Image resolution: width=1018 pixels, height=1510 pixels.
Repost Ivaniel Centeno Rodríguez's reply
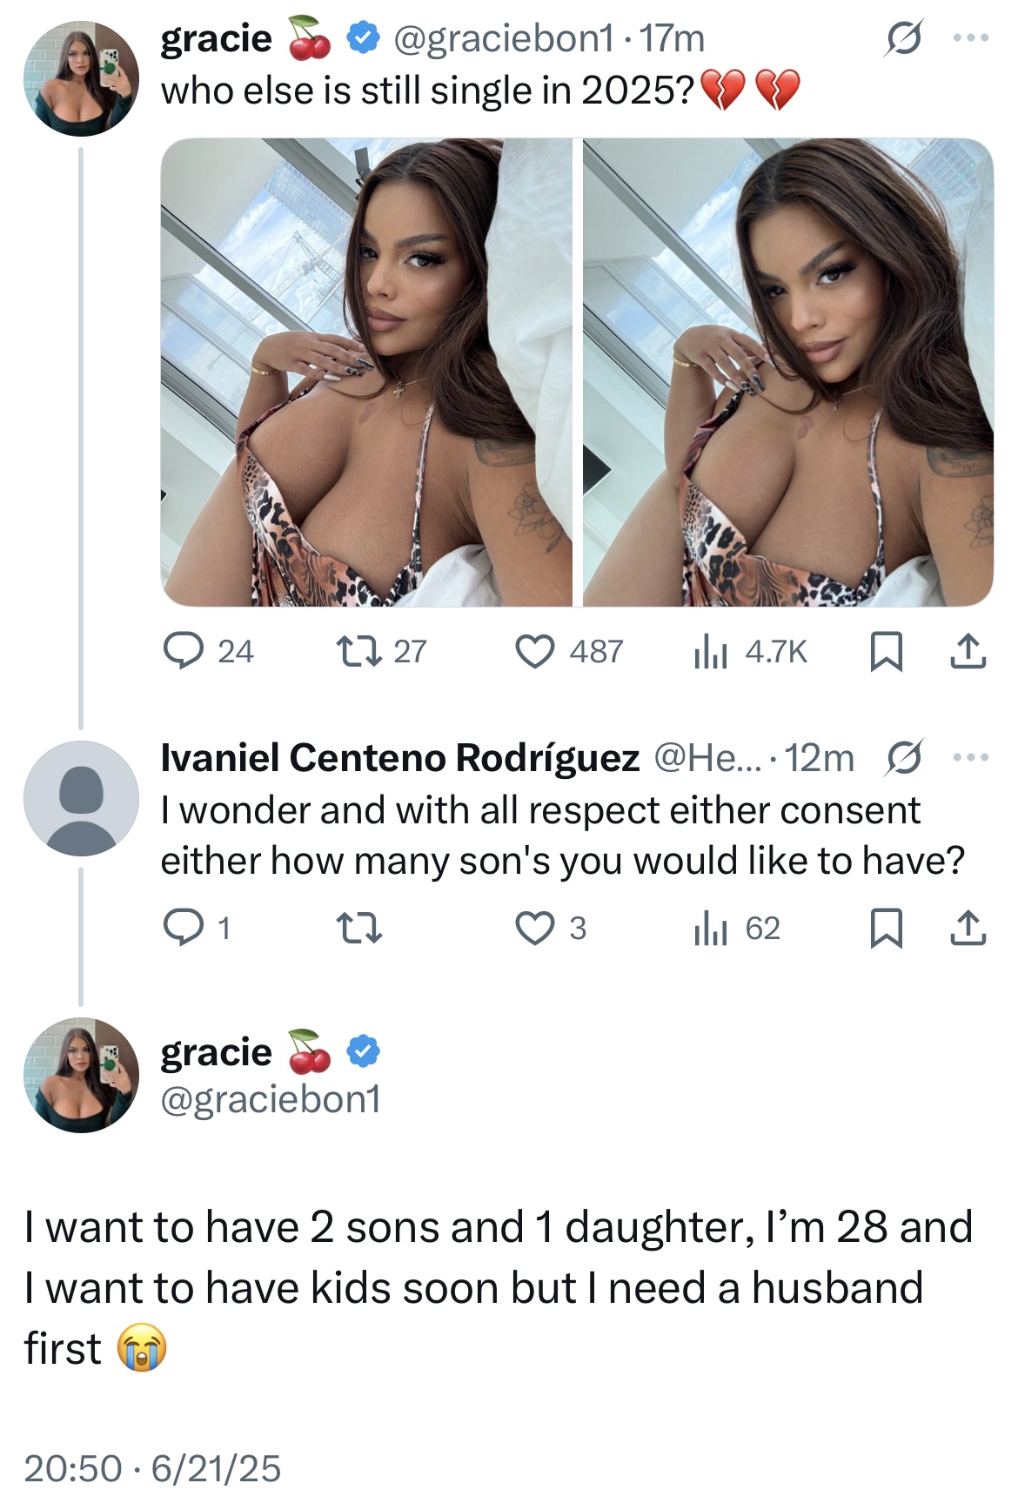point(358,928)
